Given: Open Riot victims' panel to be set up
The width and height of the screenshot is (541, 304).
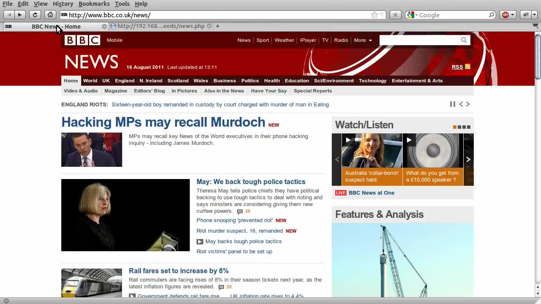Looking at the screenshot, I should [x=234, y=252].
